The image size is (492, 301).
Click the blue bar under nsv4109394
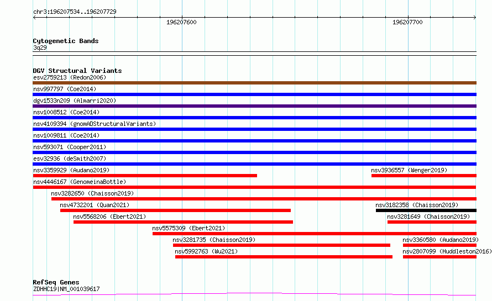click(x=254, y=129)
